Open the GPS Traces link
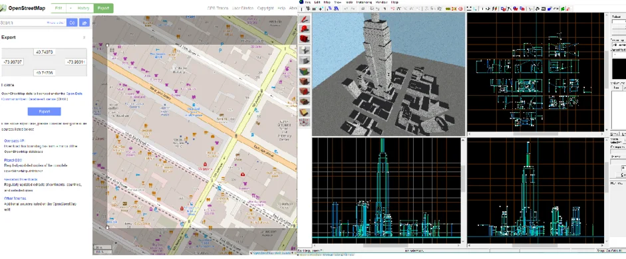 (x=217, y=8)
